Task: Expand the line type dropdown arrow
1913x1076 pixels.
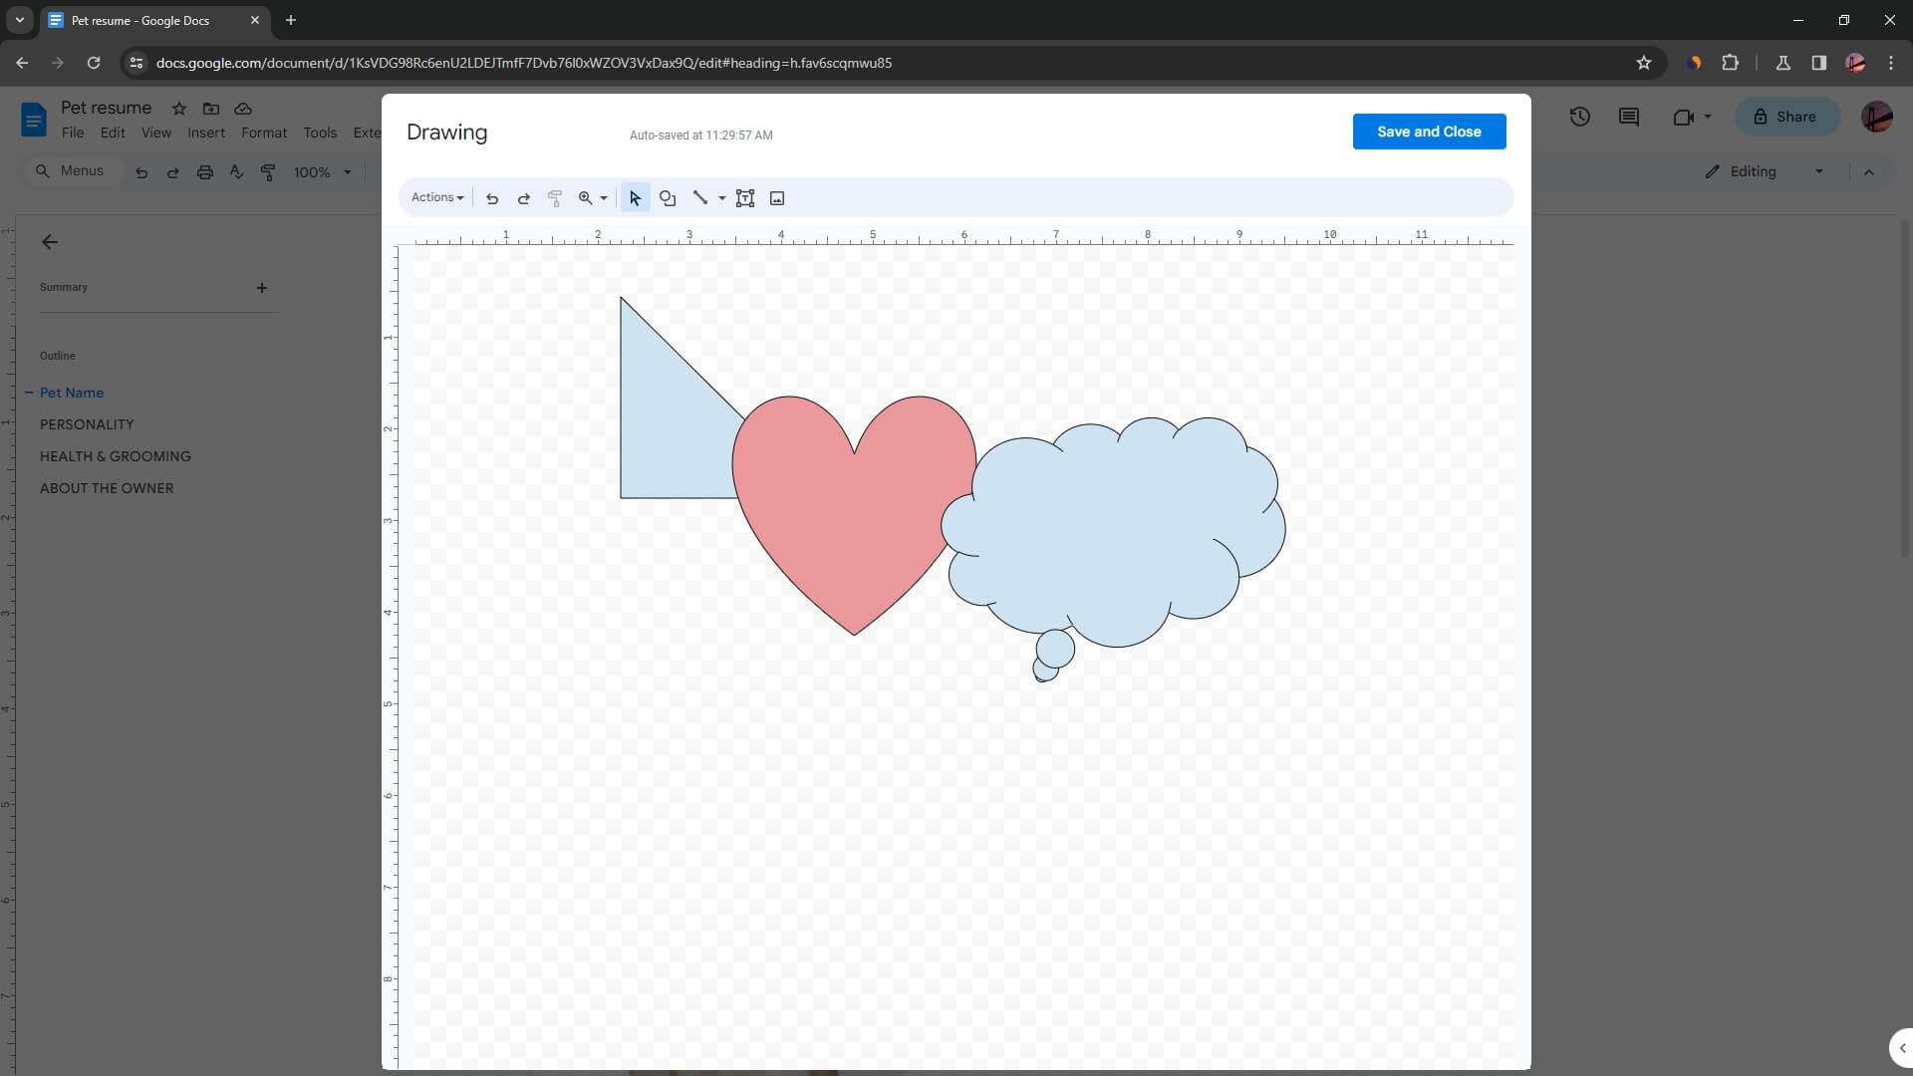Action: (722, 198)
